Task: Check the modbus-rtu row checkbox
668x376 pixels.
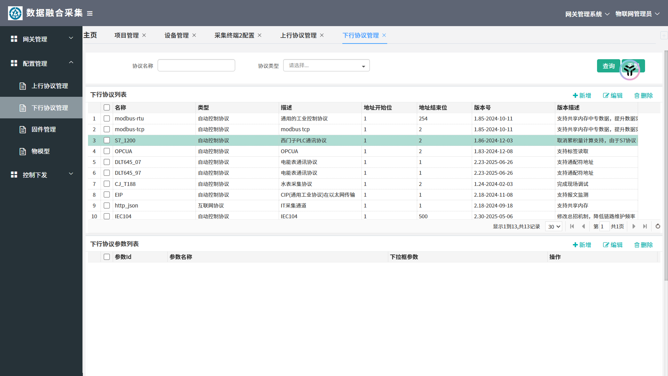Action: coord(107,118)
